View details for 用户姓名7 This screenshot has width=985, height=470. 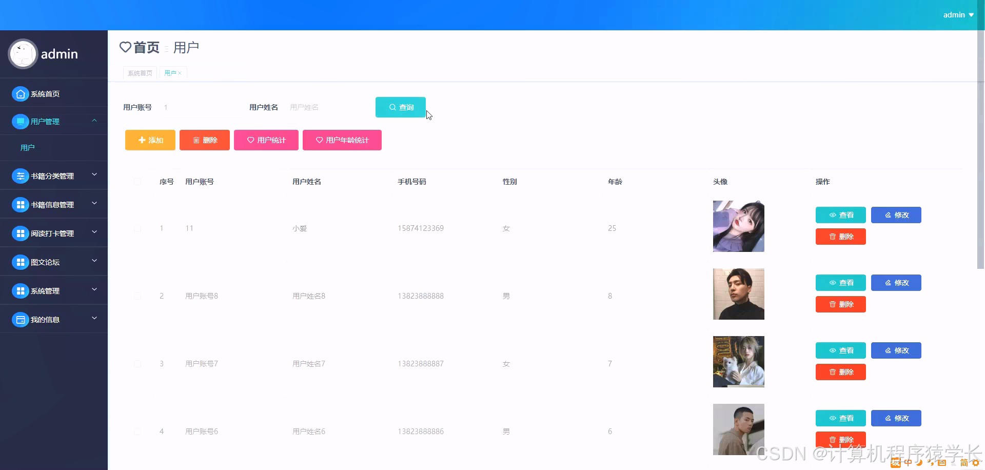[x=841, y=350]
